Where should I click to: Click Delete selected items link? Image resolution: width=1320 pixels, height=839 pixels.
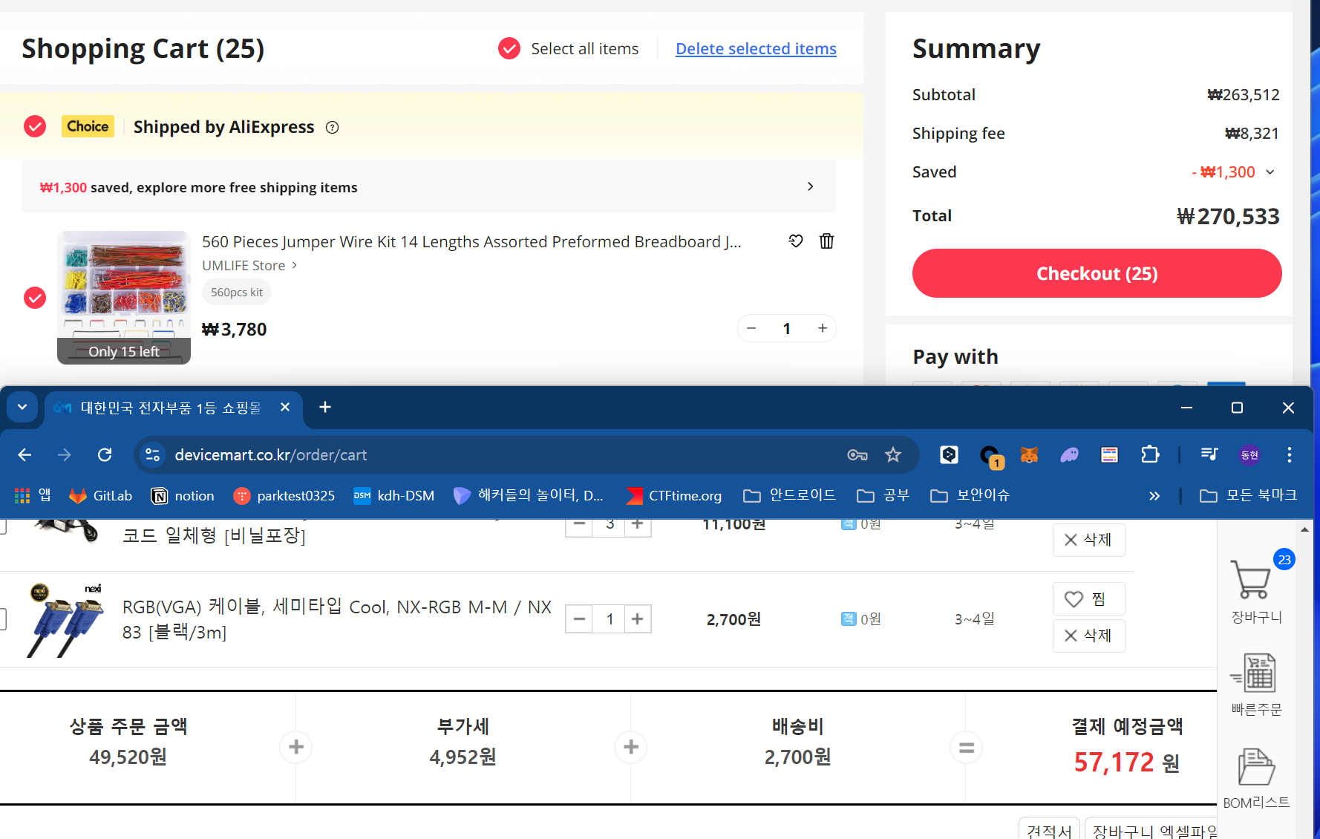click(x=755, y=49)
